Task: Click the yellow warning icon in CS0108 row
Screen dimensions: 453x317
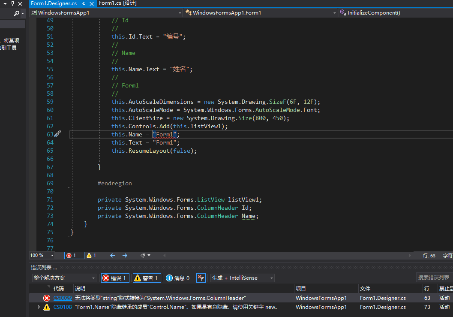Action: 47,307
